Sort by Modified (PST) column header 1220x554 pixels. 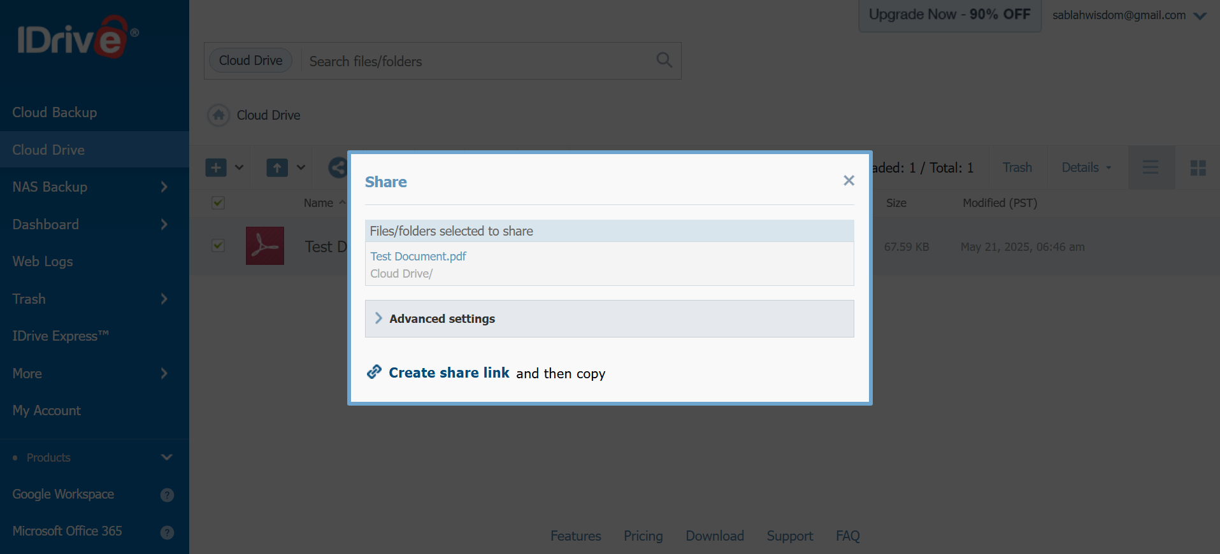[x=1000, y=202]
